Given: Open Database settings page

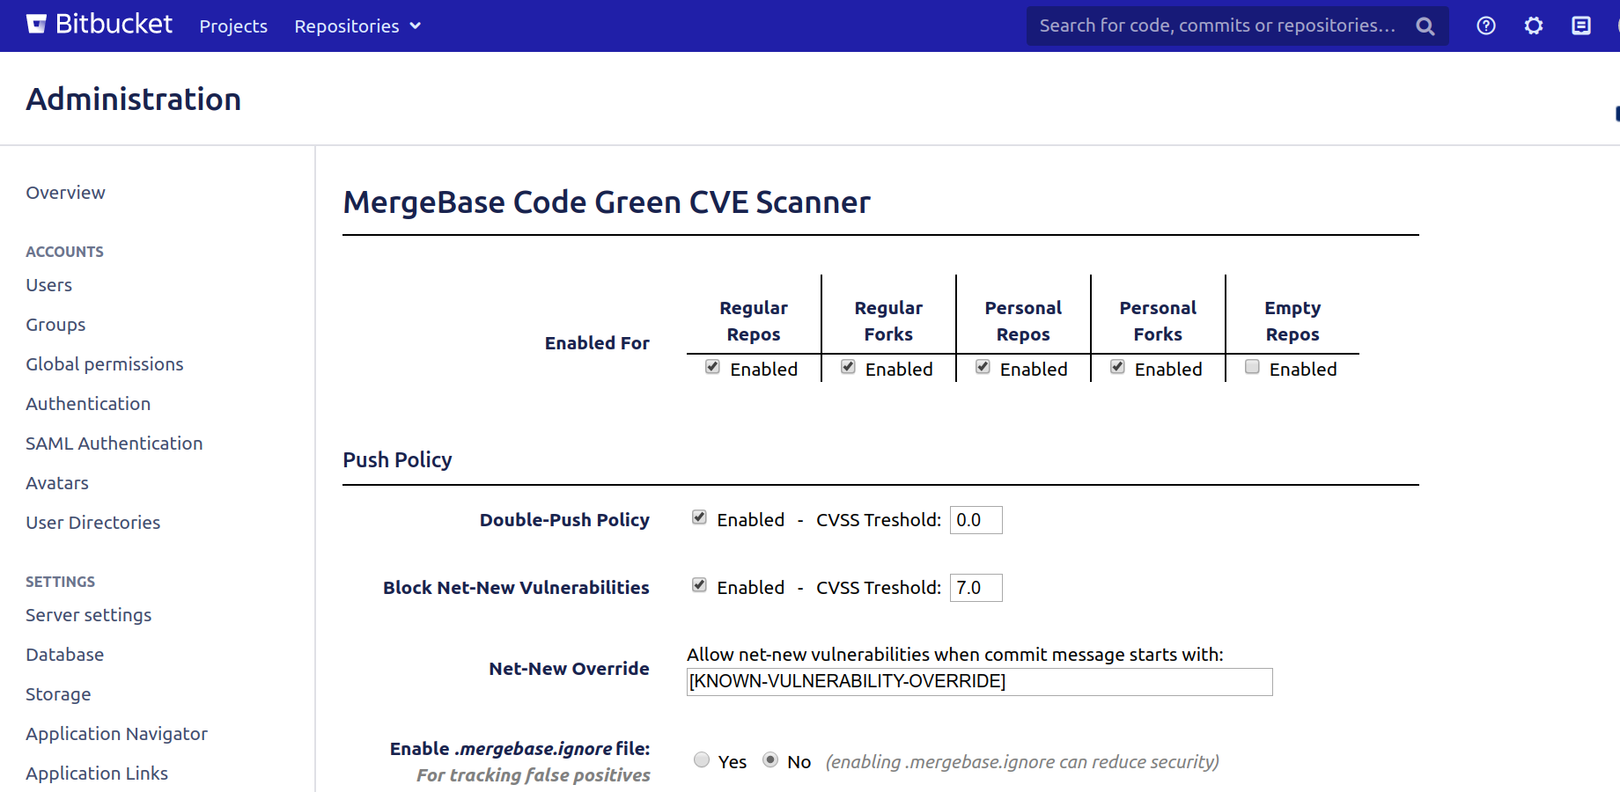Looking at the screenshot, I should point(65,655).
